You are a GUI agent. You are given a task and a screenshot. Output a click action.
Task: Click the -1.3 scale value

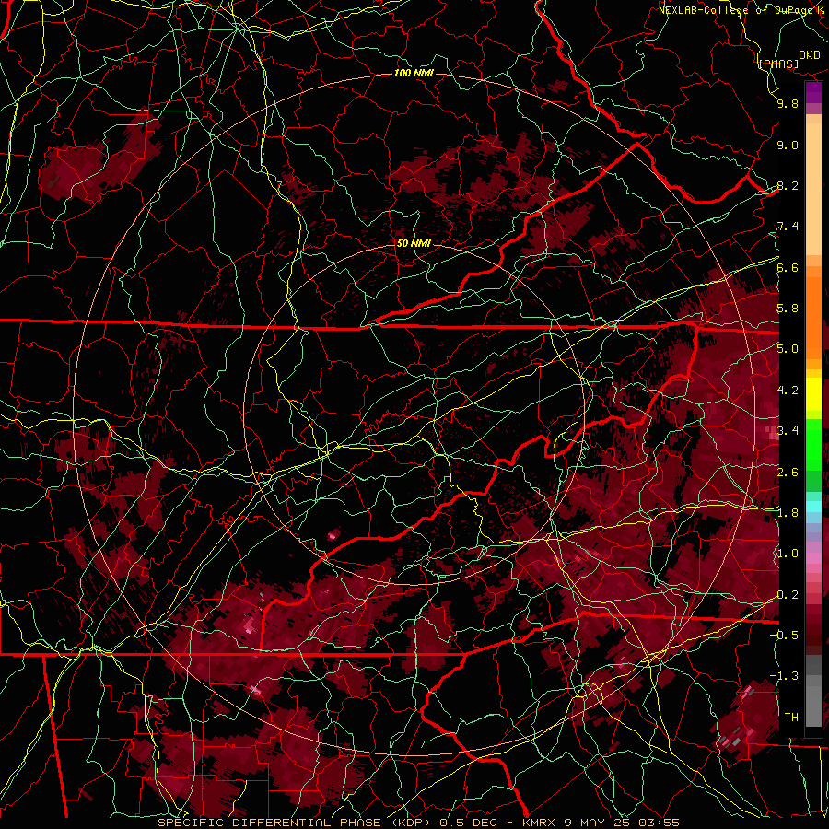(784, 676)
